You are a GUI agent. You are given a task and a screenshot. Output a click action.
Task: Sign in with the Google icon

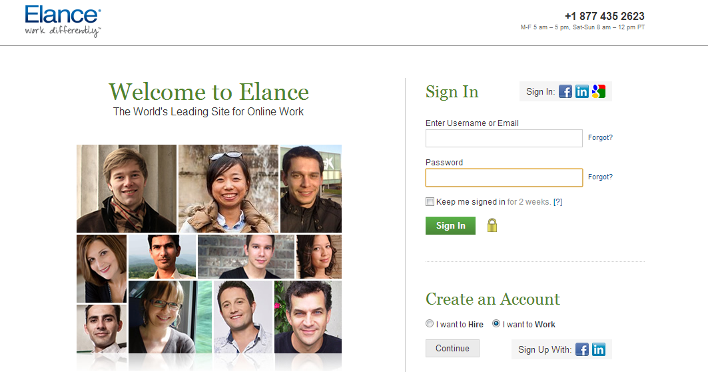[599, 91]
